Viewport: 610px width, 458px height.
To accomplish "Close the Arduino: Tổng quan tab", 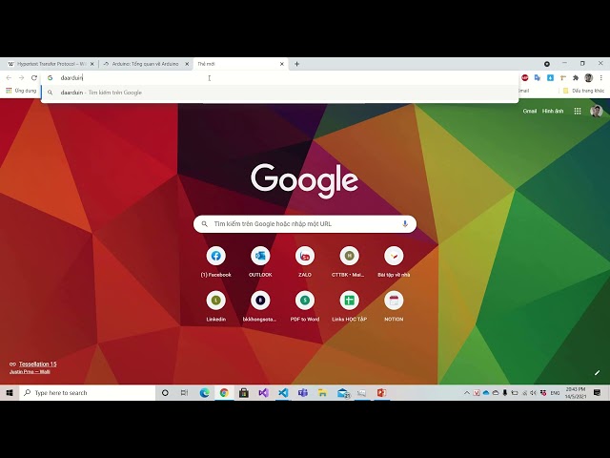I will point(187,64).
